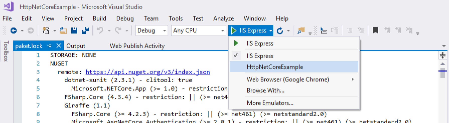449x123 pixels.
Task: Toggle the IIS Express launch profile dropdown arrow
Action: tap(271, 31)
